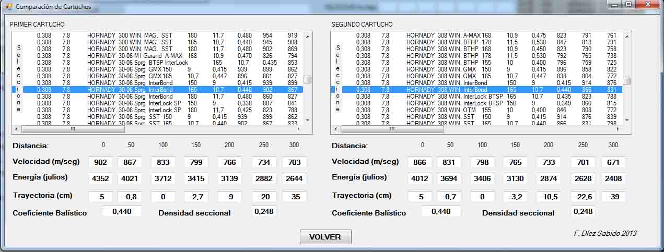Close the cartridge comparison window

pos(647,5)
